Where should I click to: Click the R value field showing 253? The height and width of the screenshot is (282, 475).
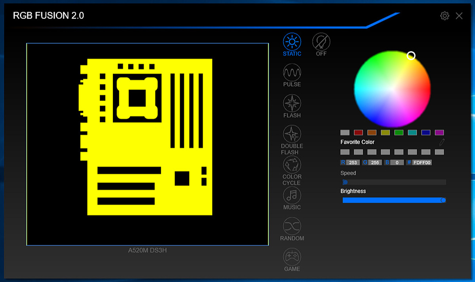tap(353, 163)
